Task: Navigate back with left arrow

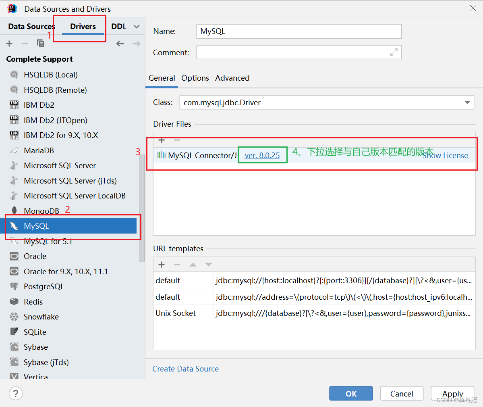Action: click(x=120, y=44)
